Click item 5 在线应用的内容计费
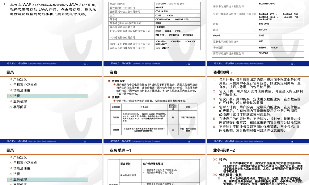Screen dimensions: 309x185 260,121
